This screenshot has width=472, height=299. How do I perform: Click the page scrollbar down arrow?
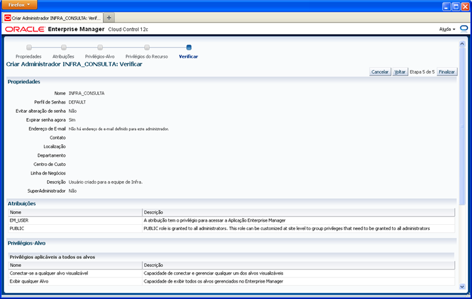(x=462, y=287)
